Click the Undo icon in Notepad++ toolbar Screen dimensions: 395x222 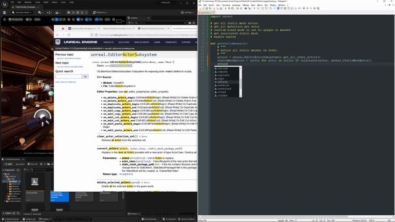point(237,8)
